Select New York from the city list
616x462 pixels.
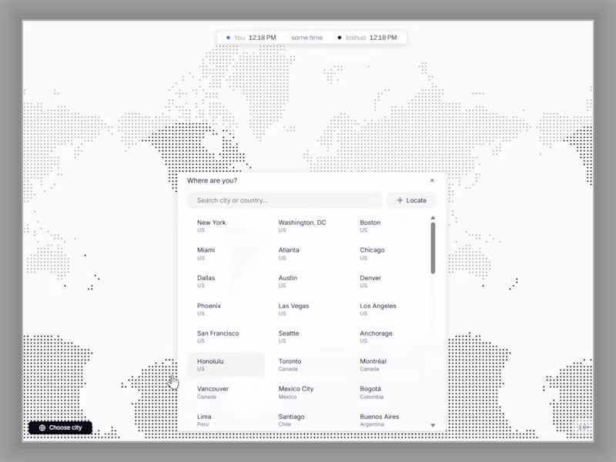coord(226,226)
